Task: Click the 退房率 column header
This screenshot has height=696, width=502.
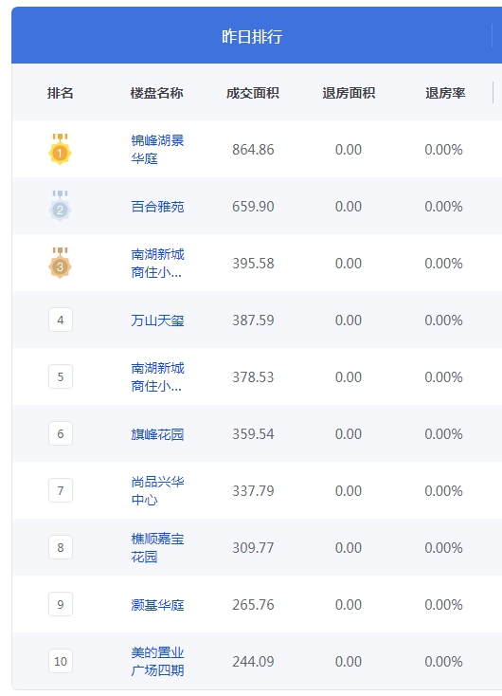Action: (x=445, y=93)
